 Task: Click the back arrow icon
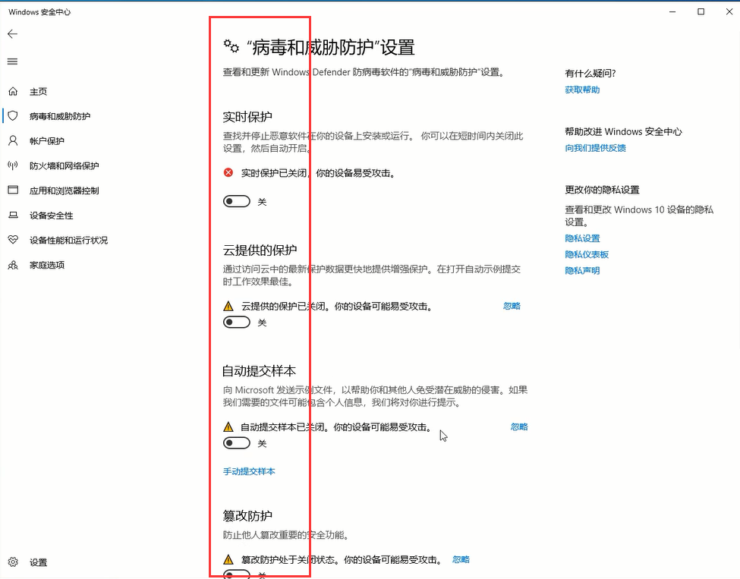(12, 34)
